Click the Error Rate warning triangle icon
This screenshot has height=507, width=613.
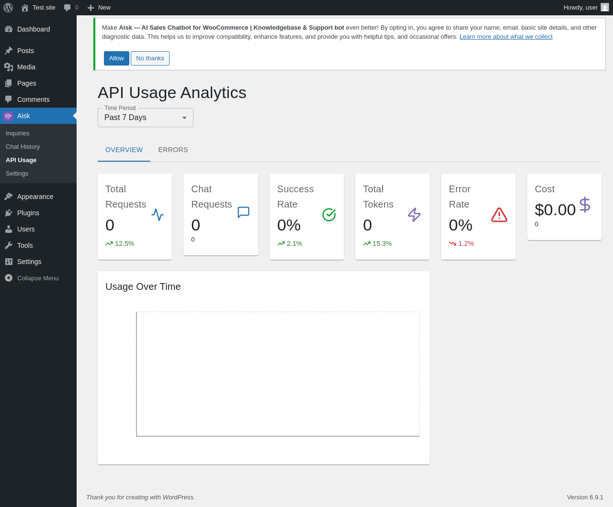499,215
